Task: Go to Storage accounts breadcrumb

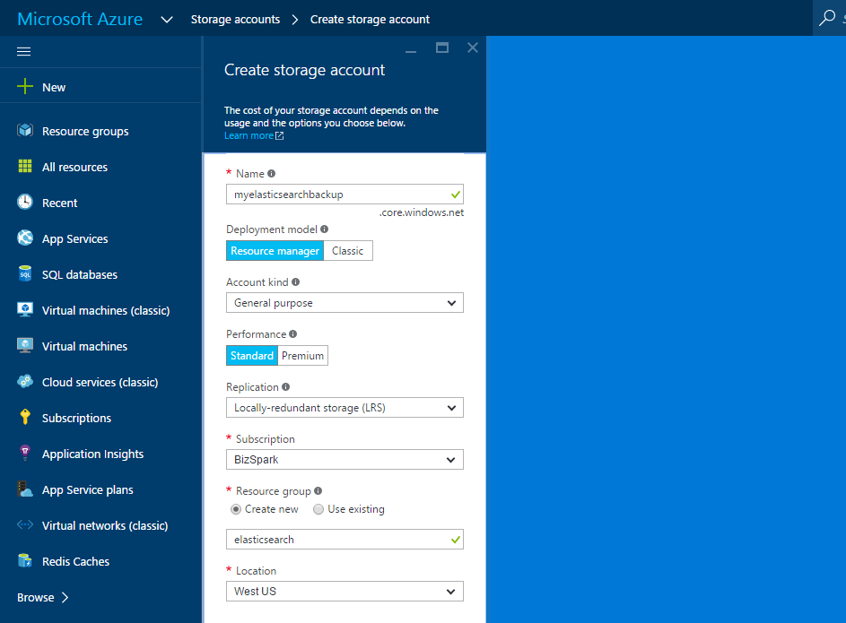Action: [235, 18]
